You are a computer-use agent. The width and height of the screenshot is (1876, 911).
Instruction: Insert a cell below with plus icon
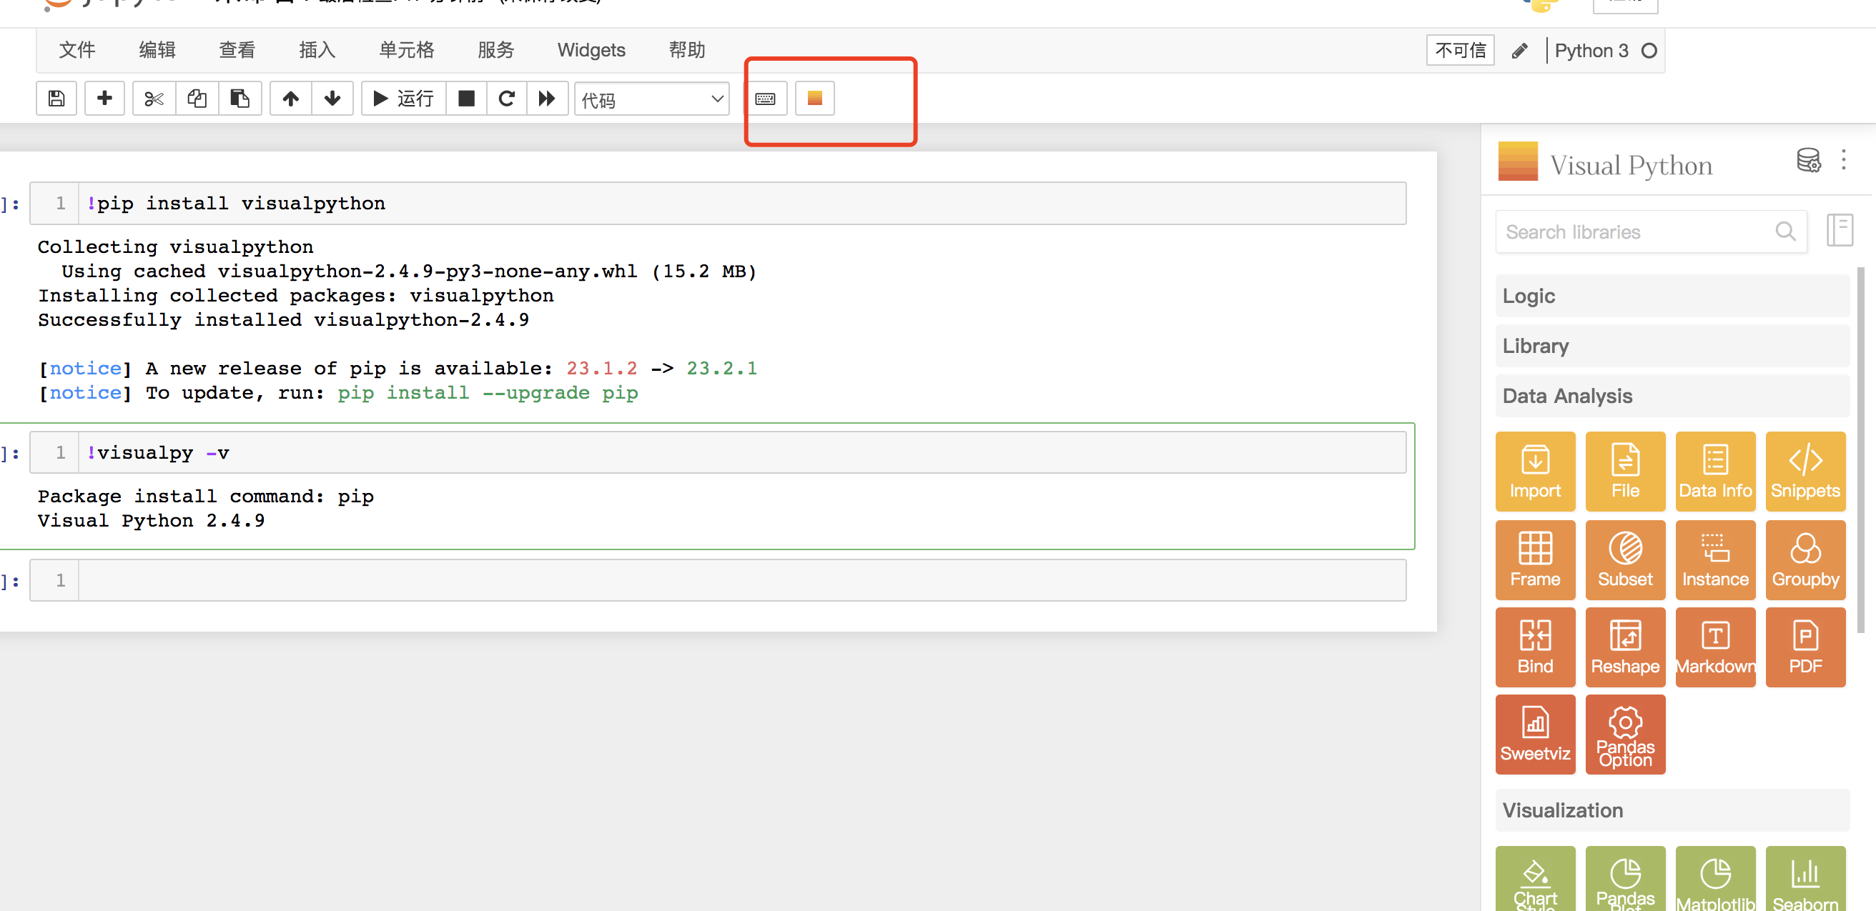105,98
